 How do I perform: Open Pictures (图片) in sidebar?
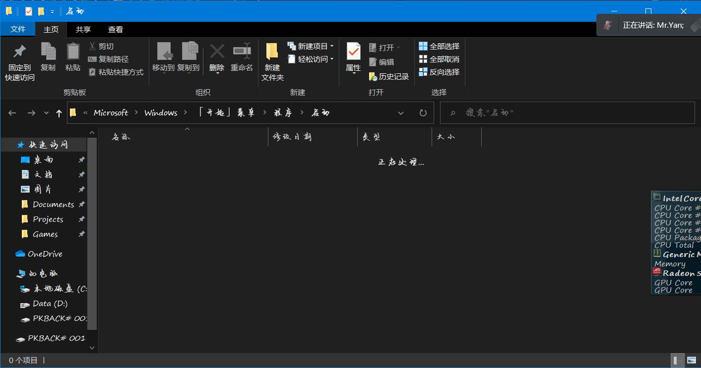(44, 189)
